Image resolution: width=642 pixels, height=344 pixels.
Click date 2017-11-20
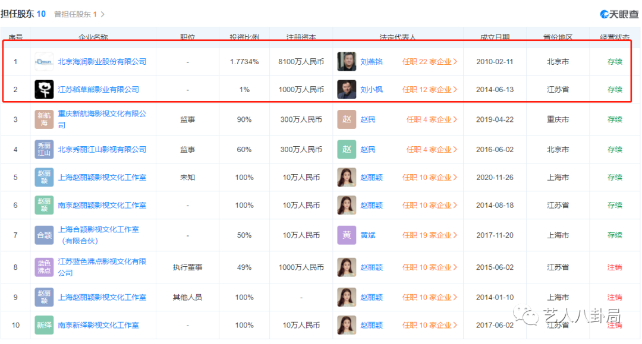click(x=495, y=235)
